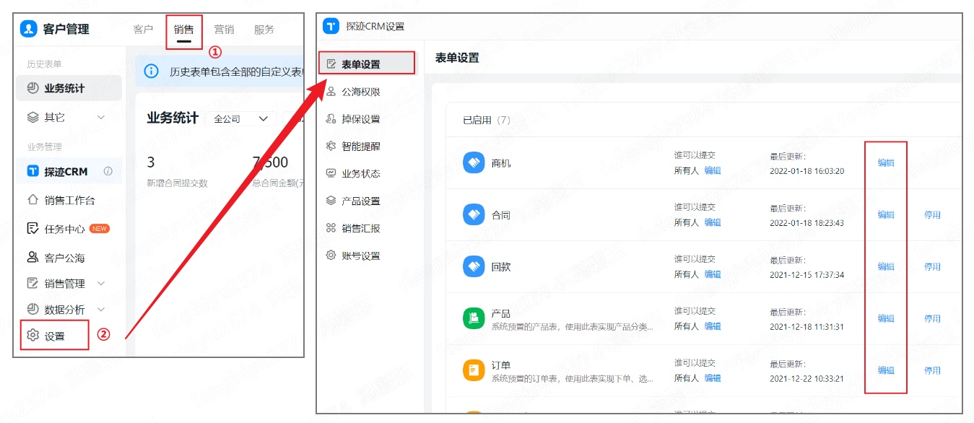Edit who can submit 商机 (所有人 编辑)
974x423 pixels.
713,171
